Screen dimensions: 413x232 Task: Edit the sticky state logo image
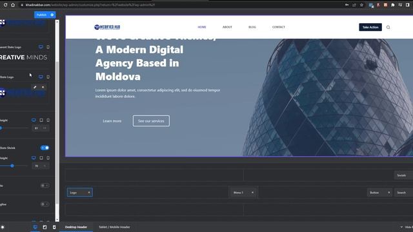[x=35, y=87]
